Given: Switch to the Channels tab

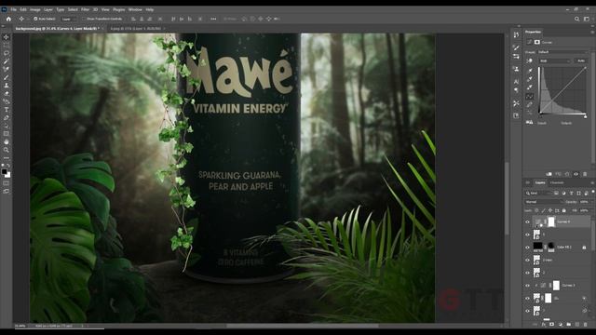Looking at the screenshot, I should [557, 182].
